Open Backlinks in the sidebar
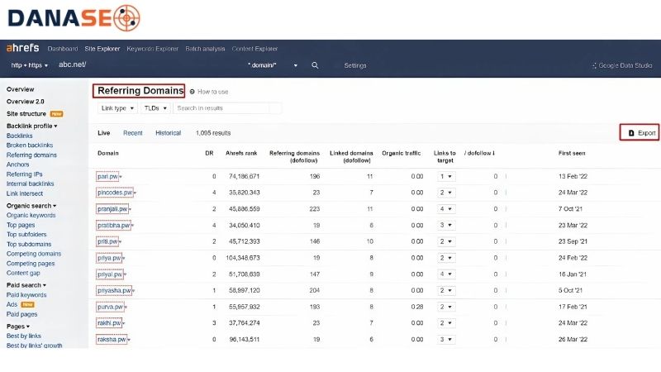 (x=19, y=136)
